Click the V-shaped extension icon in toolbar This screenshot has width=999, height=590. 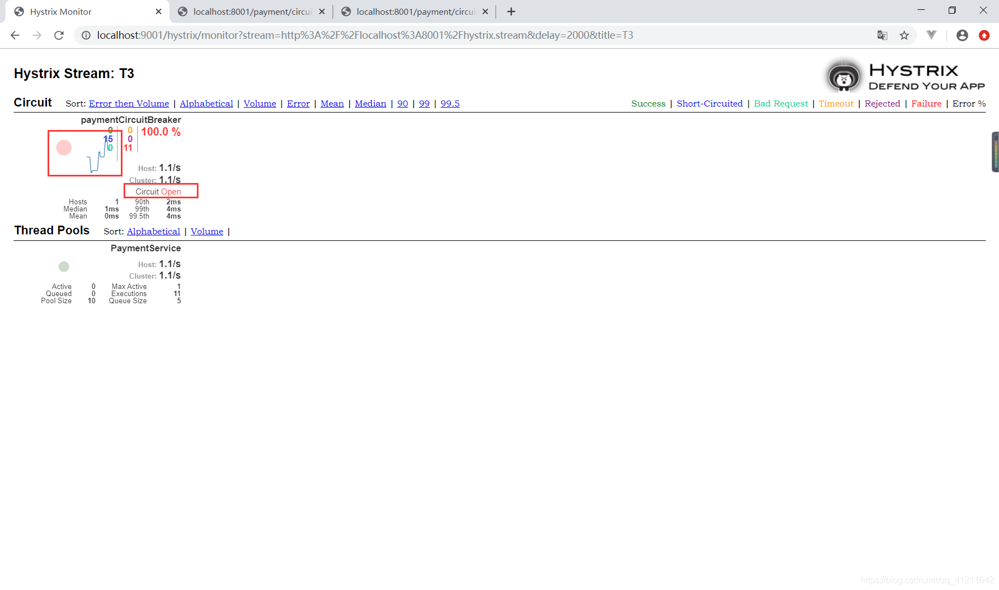point(932,36)
